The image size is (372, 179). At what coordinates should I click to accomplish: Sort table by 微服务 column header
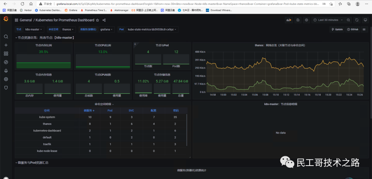(x=89, y=110)
